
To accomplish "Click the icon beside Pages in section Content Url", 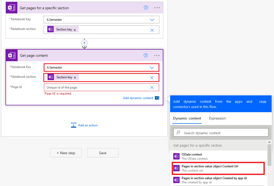I will click(176, 168).
